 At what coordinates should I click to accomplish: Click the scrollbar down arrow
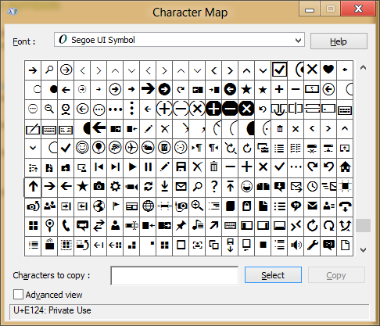[x=363, y=250]
